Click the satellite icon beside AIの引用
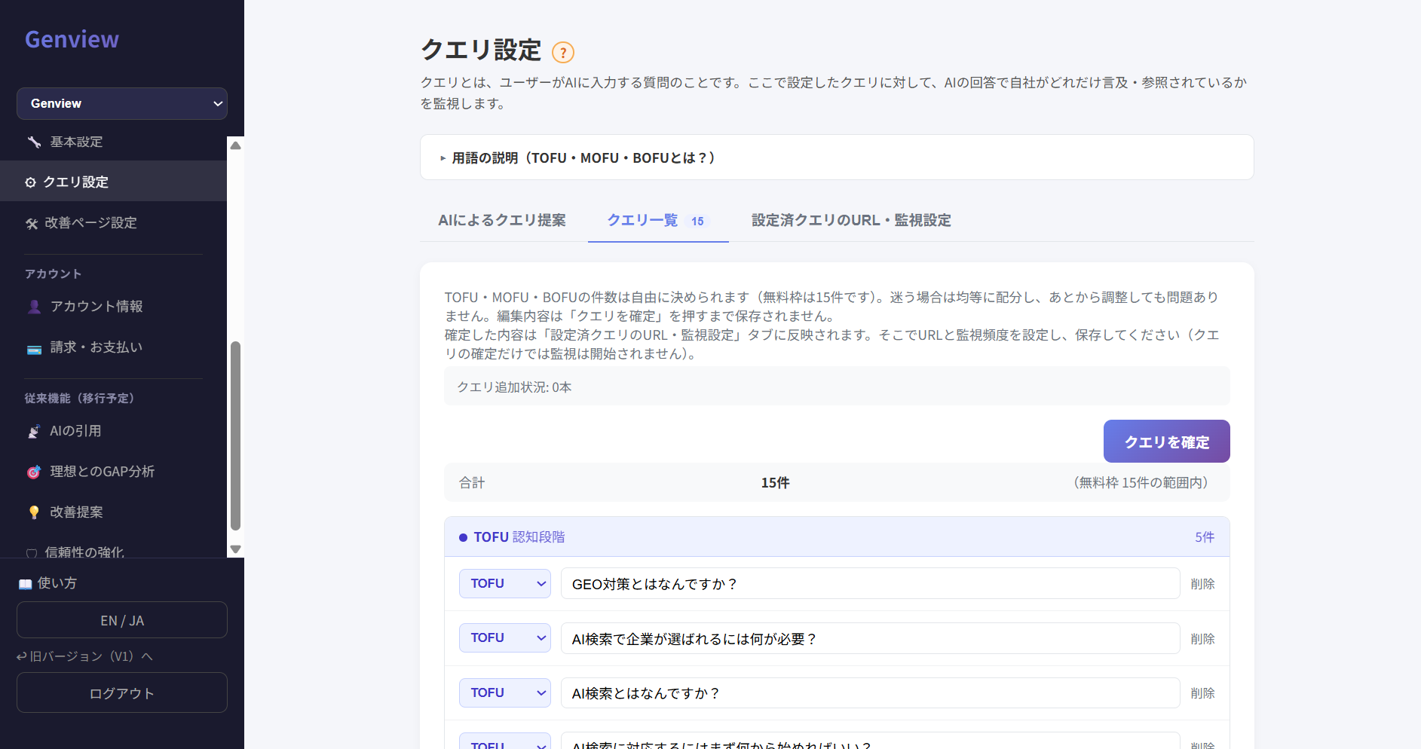This screenshot has height=749, width=1421. [34, 432]
